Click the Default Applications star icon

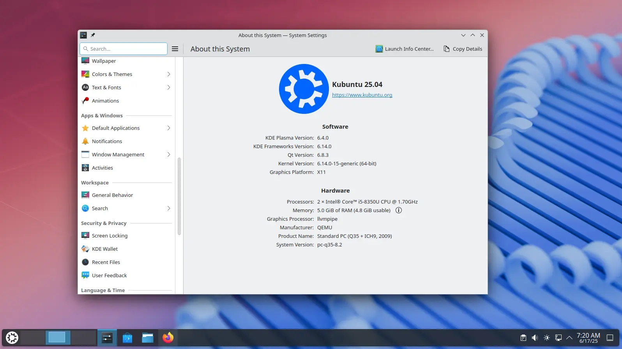point(85,128)
